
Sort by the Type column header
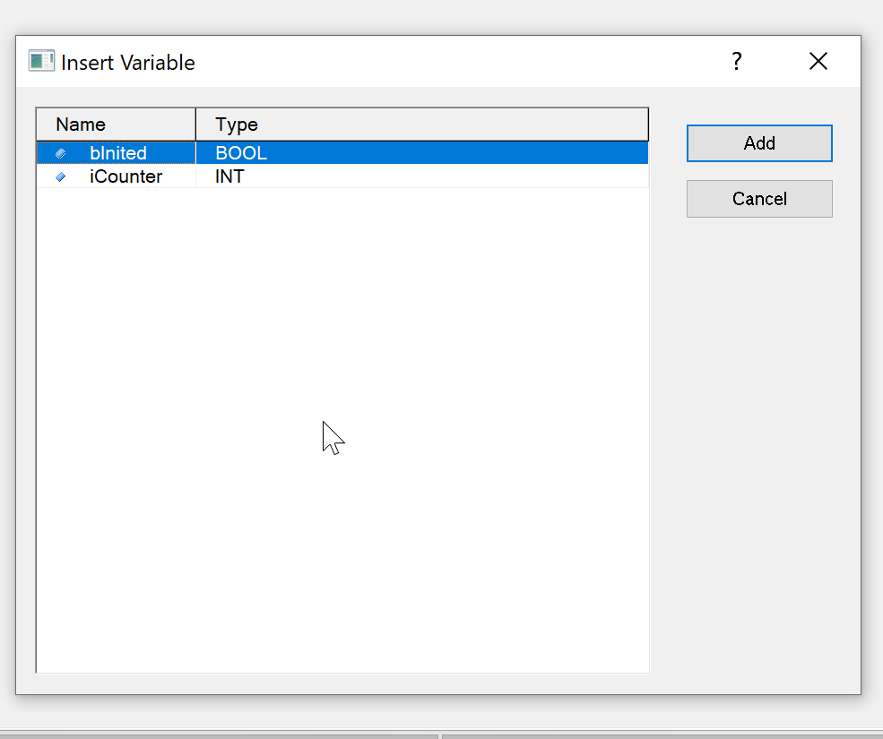[x=422, y=125]
